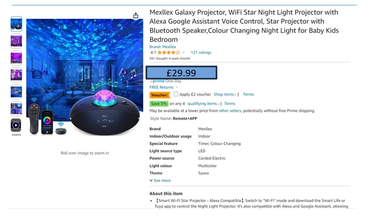
Task: Select the second product image thumbnail
Action: click(16, 41)
